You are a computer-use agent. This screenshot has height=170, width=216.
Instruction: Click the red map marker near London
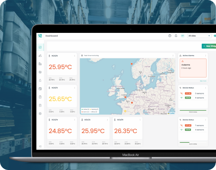(x=125, y=97)
